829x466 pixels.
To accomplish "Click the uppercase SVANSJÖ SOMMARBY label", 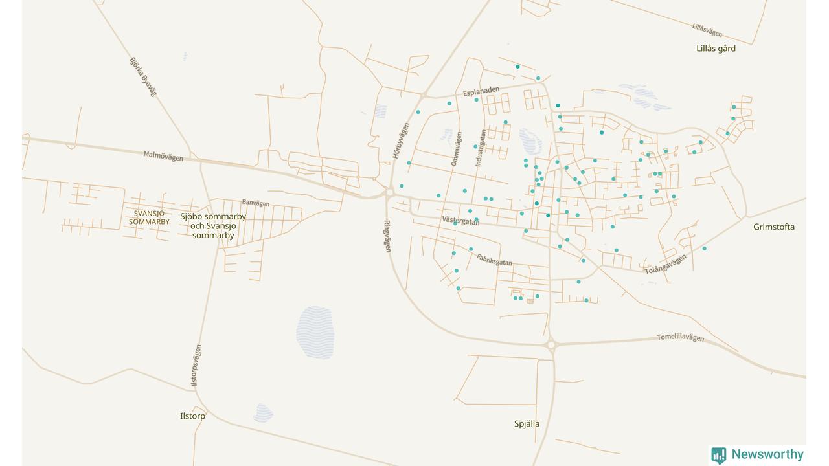I will coord(149,217).
